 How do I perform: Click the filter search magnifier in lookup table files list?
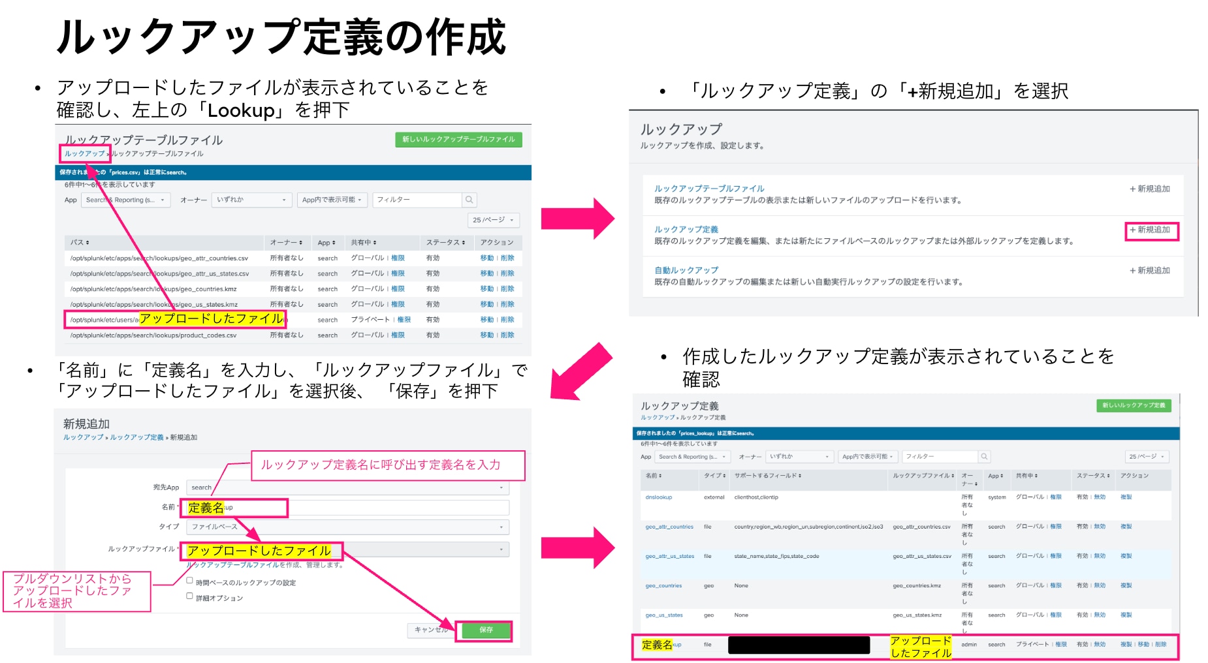coord(469,200)
